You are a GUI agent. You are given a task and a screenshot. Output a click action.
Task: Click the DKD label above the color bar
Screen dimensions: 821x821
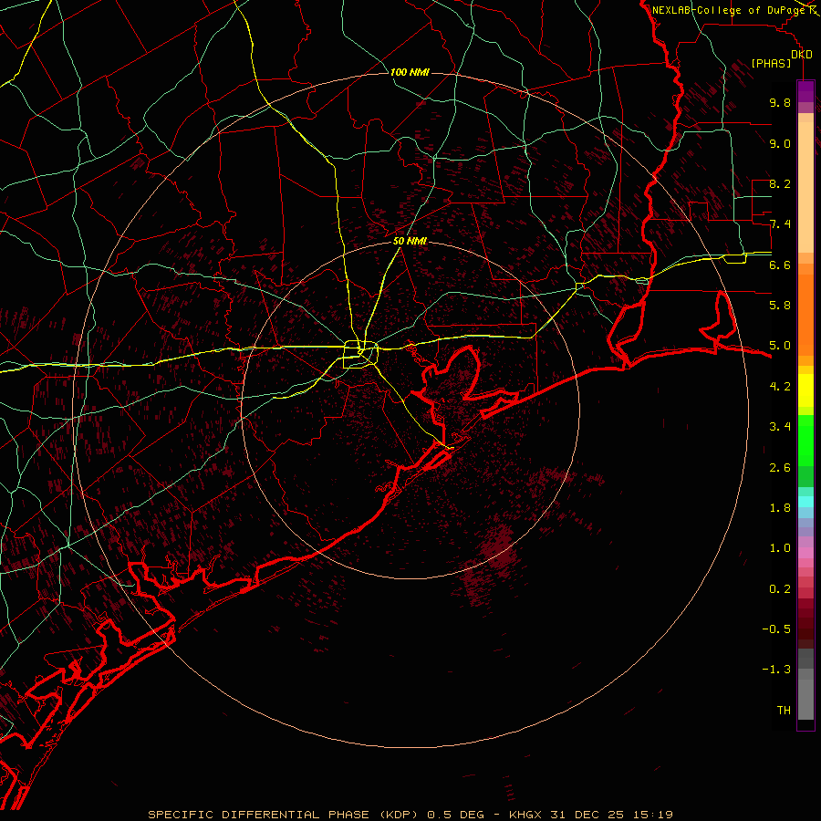(801, 55)
